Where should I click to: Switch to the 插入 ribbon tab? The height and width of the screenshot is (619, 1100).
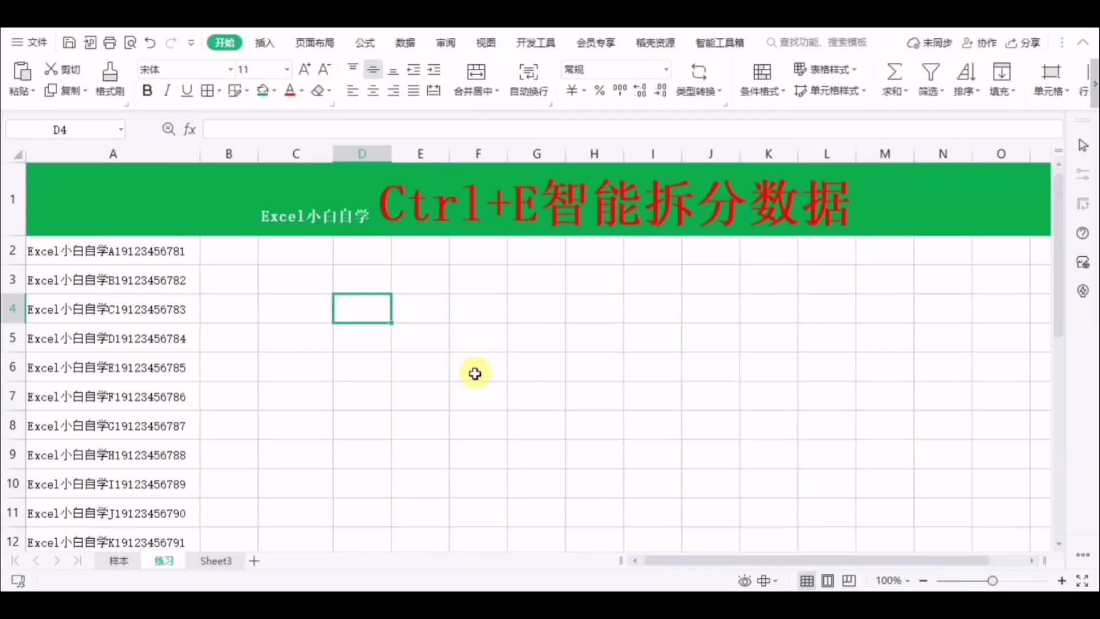coord(264,42)
